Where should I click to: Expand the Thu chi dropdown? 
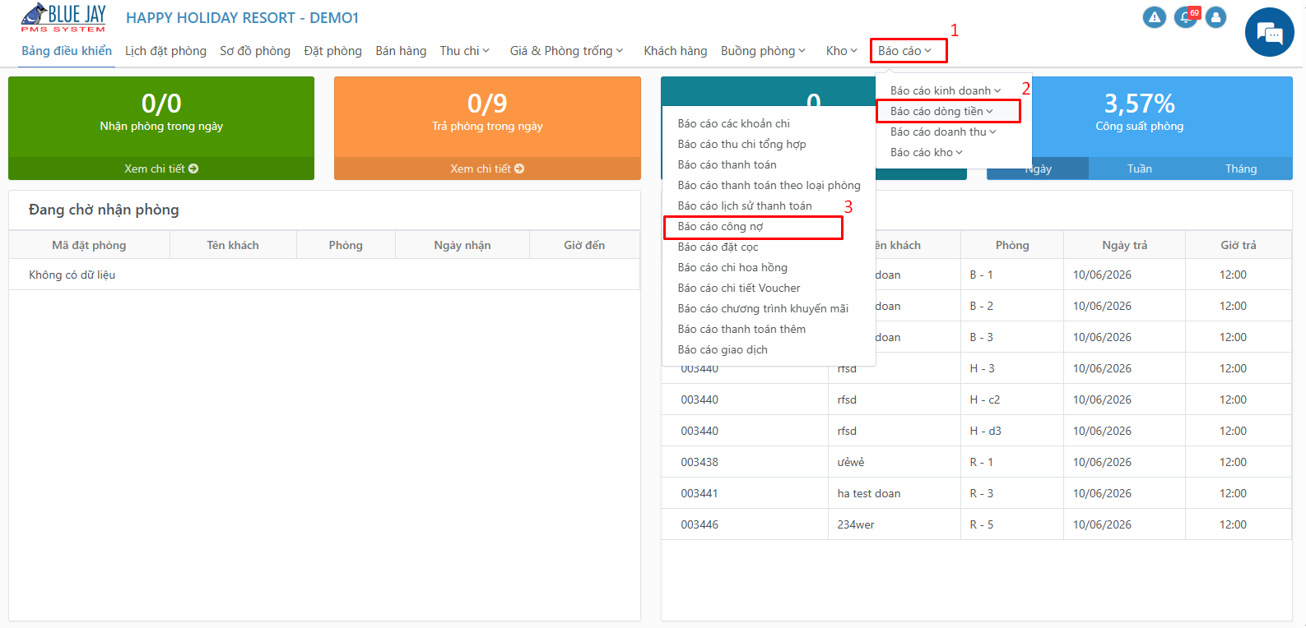pyautogui.click(x=465, y=51)
